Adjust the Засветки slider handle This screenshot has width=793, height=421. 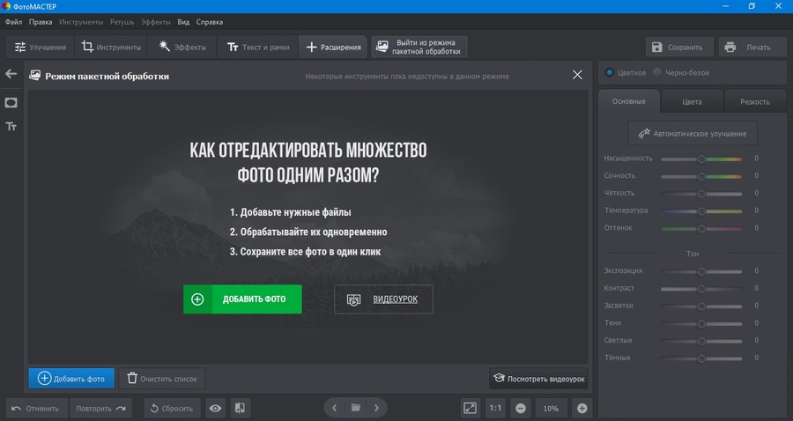point(701,307)
